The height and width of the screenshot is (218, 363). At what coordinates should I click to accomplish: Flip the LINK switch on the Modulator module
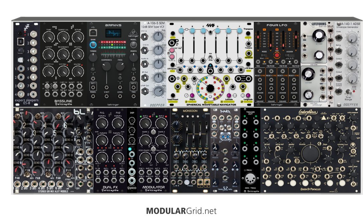pyautogui.click(x=153, y=132)
